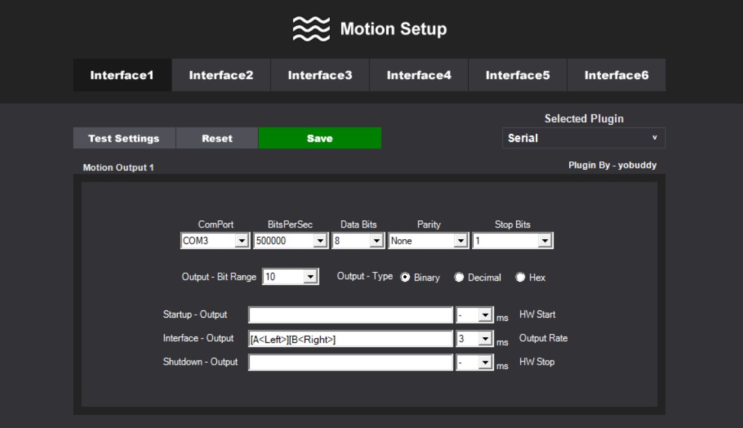Viewport: 743px width, 428px height.
Task: Select the Hex output type option
Action: (520, 277)
